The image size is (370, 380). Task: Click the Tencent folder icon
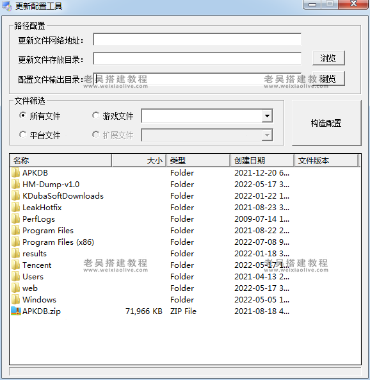(x=16, y=265)
